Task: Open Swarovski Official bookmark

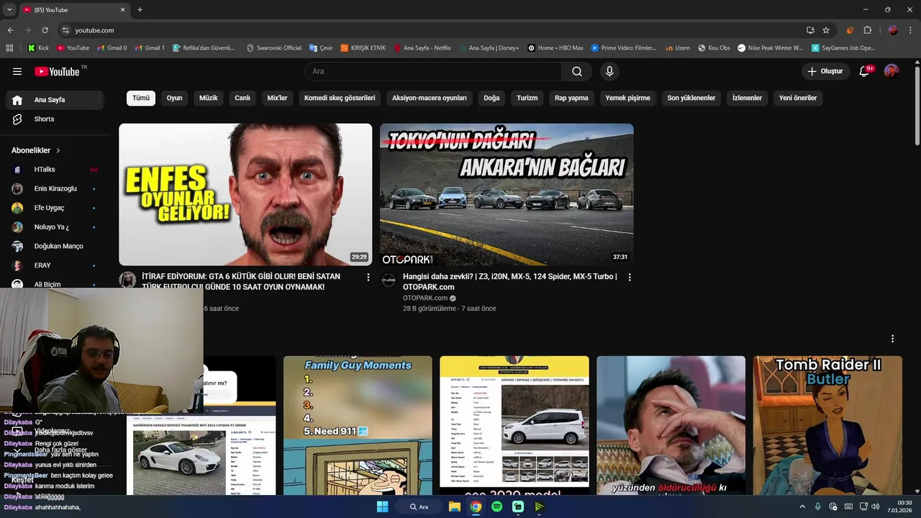Action: pyautogui.click(x=273, y=48)
